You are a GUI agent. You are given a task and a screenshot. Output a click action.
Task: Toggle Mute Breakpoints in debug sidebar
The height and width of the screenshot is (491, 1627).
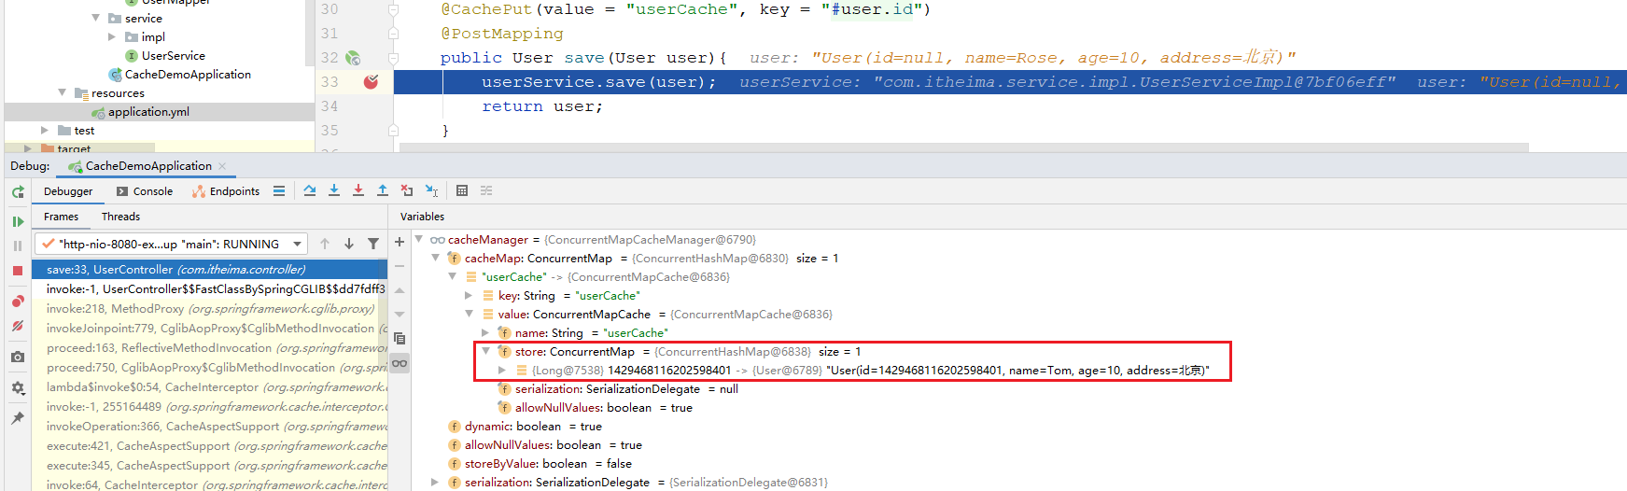18,326
